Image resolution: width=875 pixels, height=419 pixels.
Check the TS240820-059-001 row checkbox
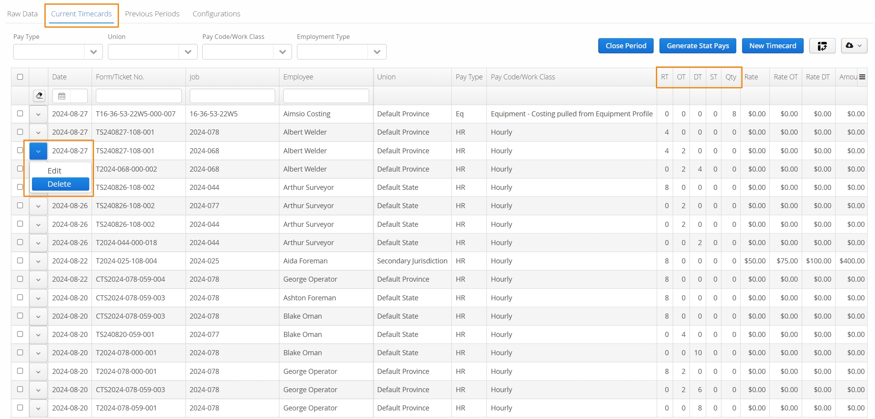(x=20, y=334)
